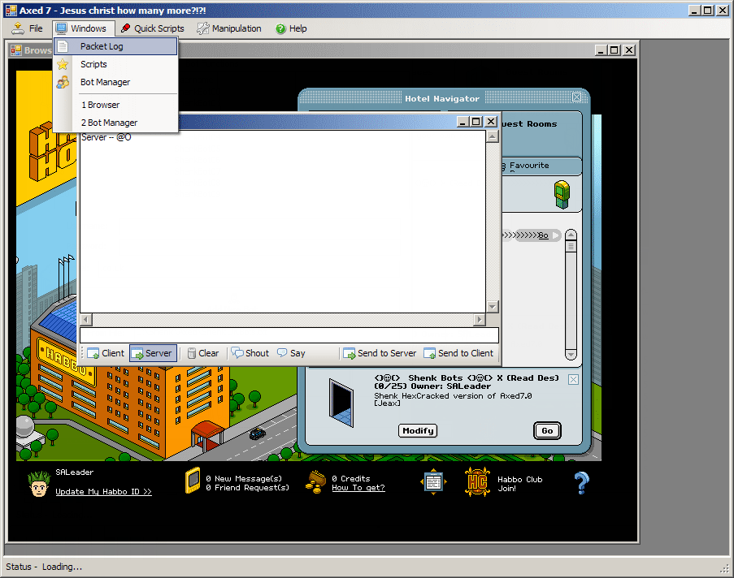Minimize the Packet Log window
The width and height of the screenshot is (734, 578).
coord(463,122)
